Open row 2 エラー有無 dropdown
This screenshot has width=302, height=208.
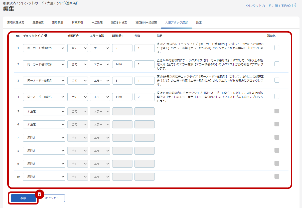(100, 64)
